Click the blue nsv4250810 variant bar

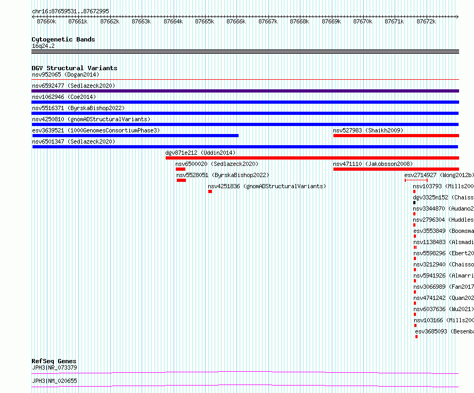click(245, 124)
